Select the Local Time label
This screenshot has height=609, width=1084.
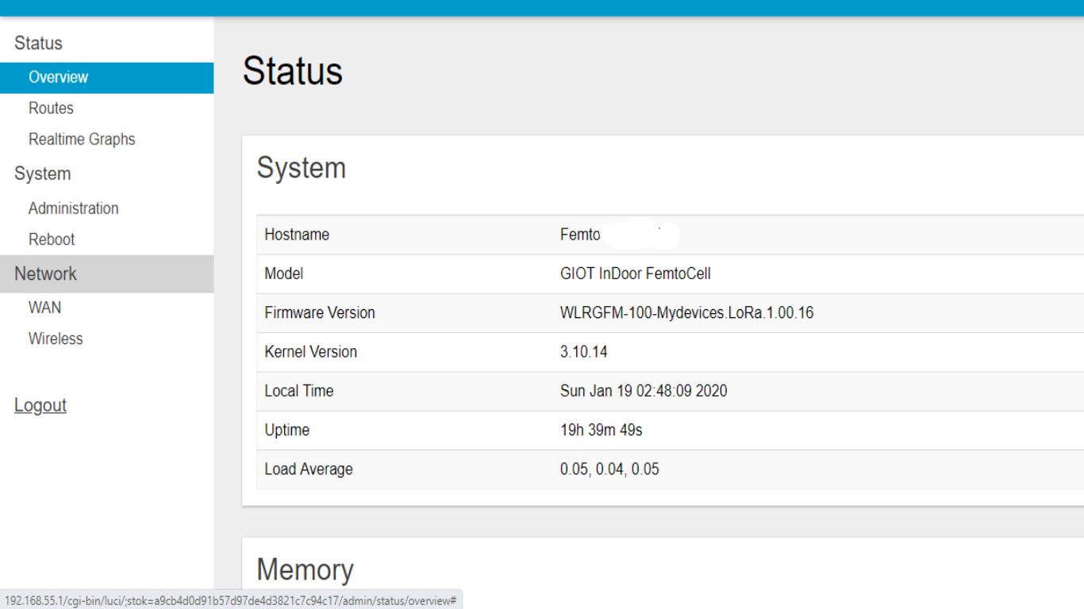(x=298, y=391)
